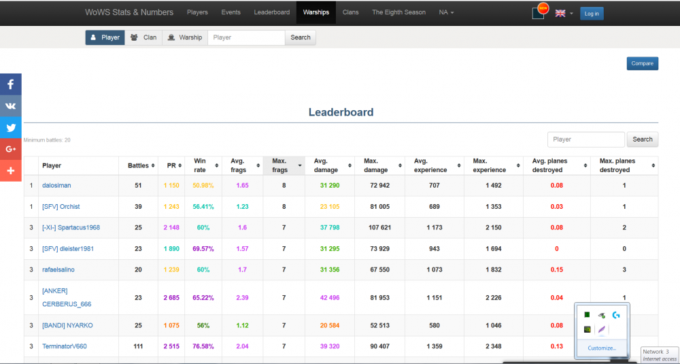
Task: Share on Twitter using bird icon
Action: (x=11, y=127)
